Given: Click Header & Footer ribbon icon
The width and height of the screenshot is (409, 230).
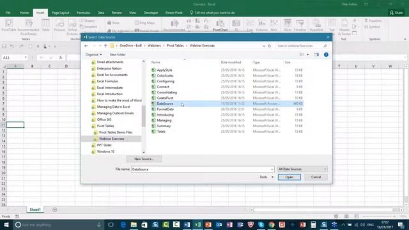Looking at the screenshot, I should click(x=344, y=27).
